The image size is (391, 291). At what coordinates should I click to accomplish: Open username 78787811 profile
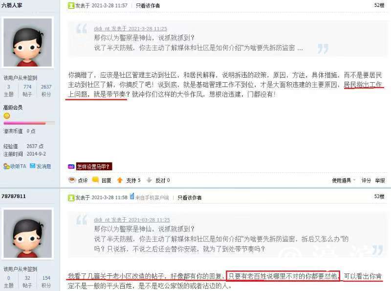click(14, 196)
